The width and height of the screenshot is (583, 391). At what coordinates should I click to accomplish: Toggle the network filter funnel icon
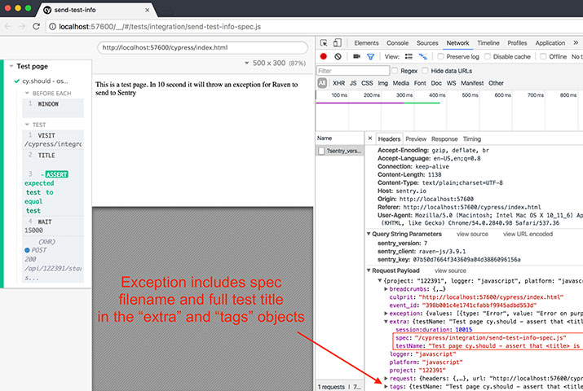point(369,56)
